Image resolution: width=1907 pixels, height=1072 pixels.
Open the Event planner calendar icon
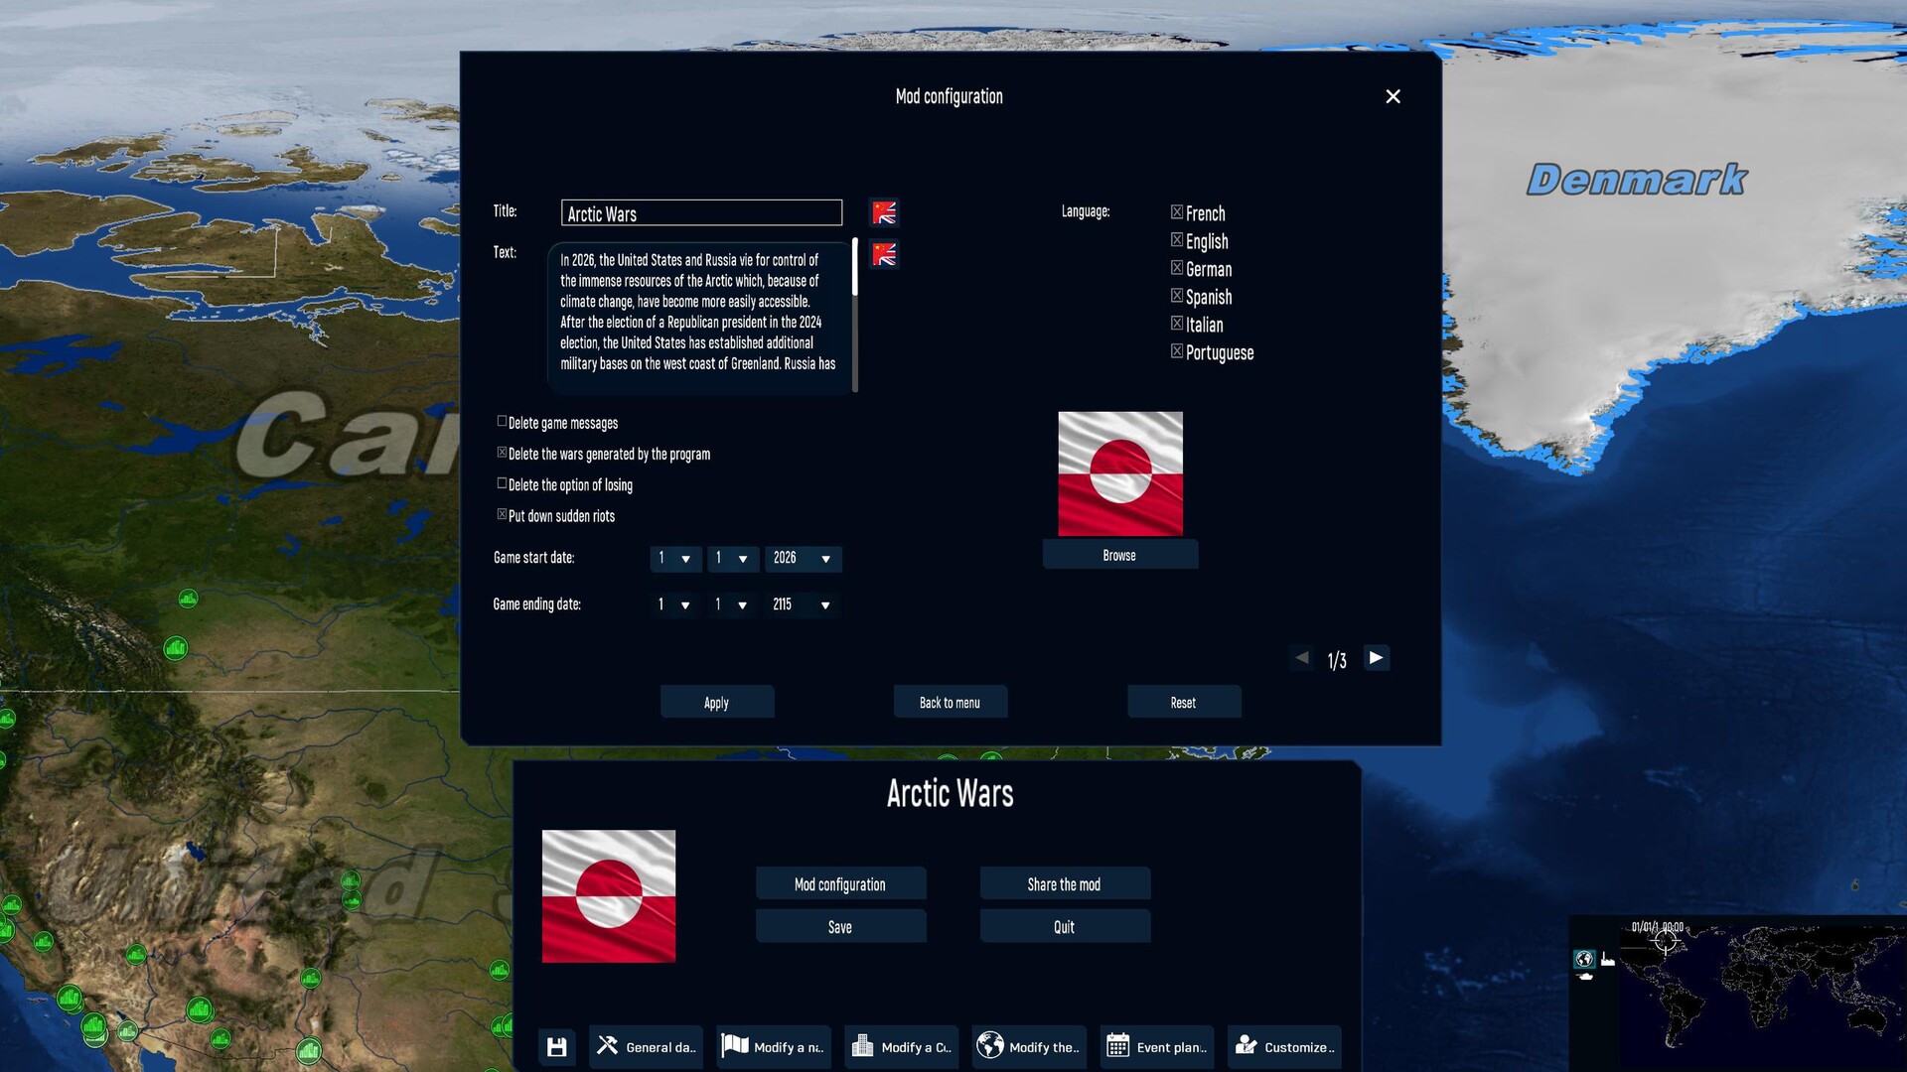[1117, 1045]
